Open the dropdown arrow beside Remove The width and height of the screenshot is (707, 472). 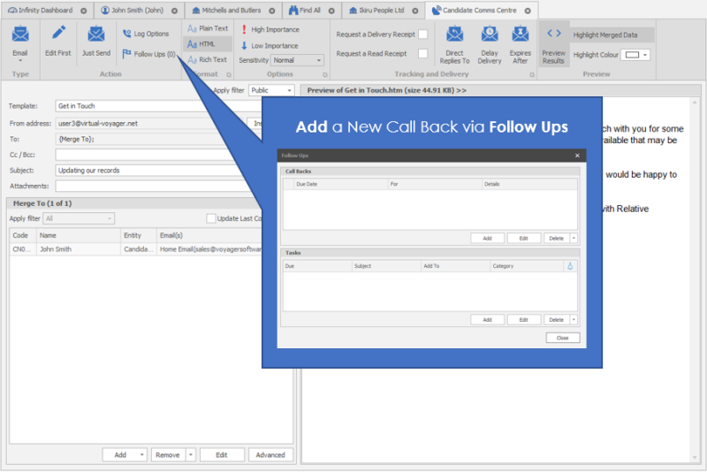pyautogui.click(x=191, y=455)
